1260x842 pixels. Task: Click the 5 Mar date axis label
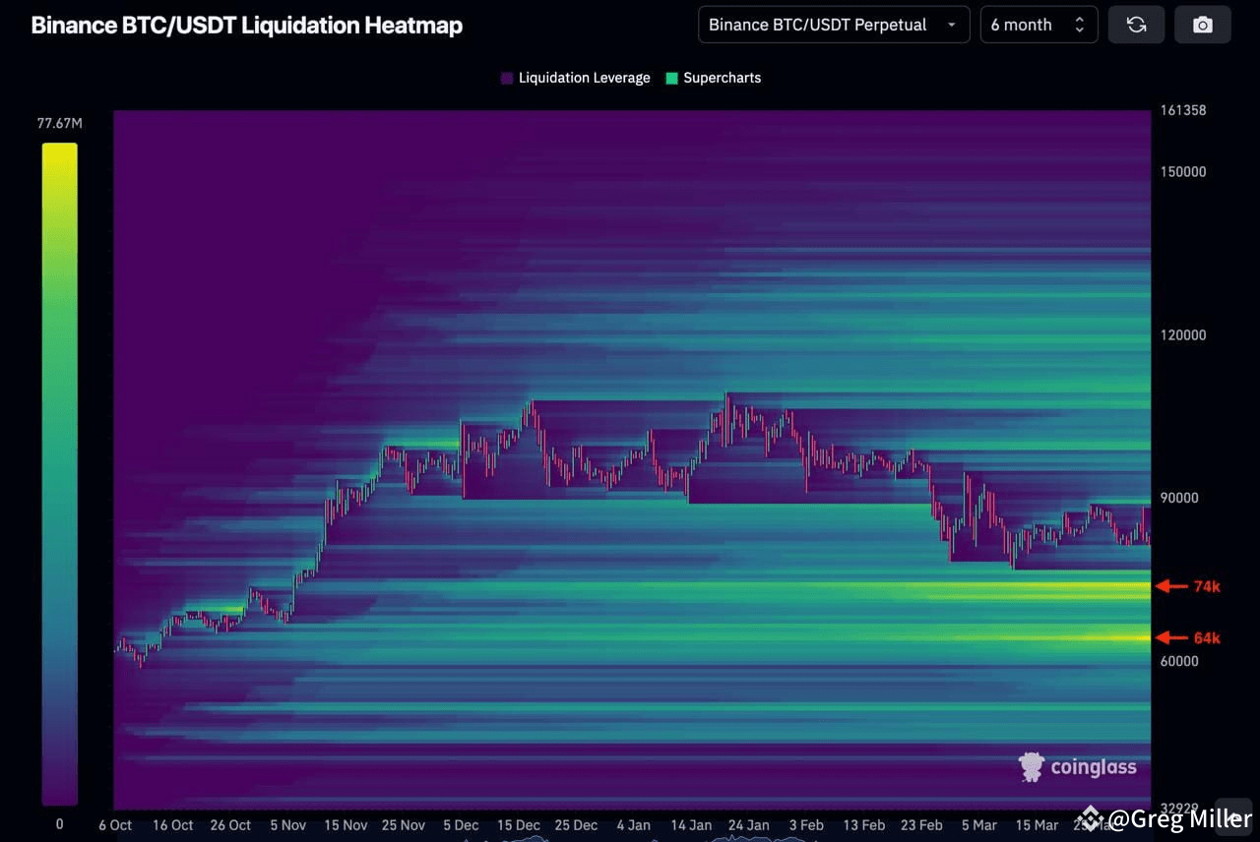point(978,825)
